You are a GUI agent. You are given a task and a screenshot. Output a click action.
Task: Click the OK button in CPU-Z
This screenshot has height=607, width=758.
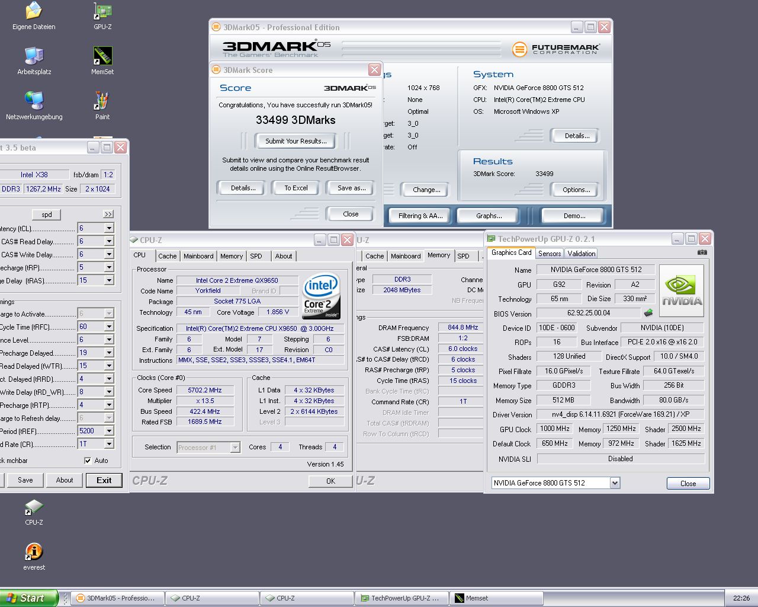coord(330,481)
